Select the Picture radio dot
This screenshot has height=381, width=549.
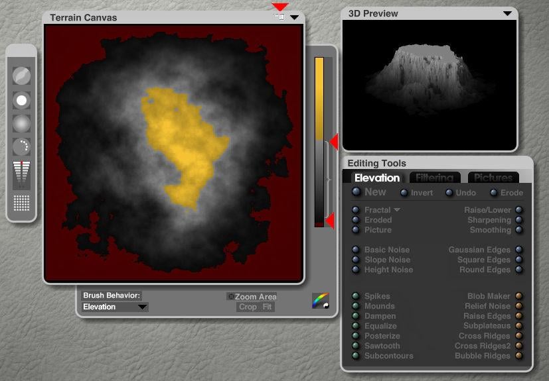point(356,230)
